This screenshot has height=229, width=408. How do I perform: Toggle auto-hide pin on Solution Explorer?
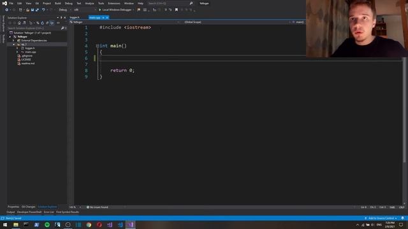click(x=61, y=18)
